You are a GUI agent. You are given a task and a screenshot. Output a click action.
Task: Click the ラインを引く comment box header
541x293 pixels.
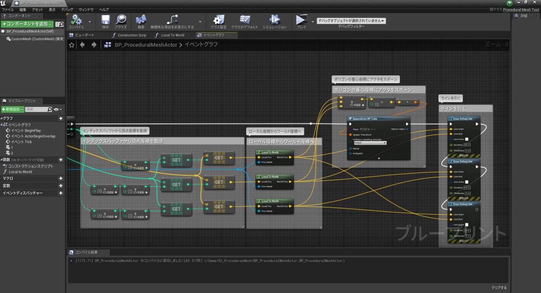(466, 109)
